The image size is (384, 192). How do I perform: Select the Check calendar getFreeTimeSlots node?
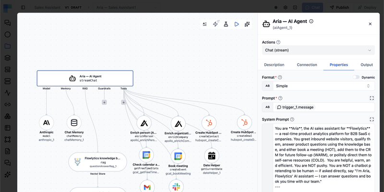pos(146,155)
